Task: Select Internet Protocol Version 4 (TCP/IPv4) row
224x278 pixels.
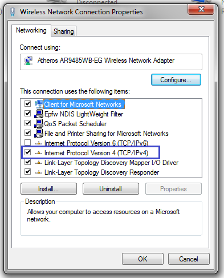Action: pos(96,153)
